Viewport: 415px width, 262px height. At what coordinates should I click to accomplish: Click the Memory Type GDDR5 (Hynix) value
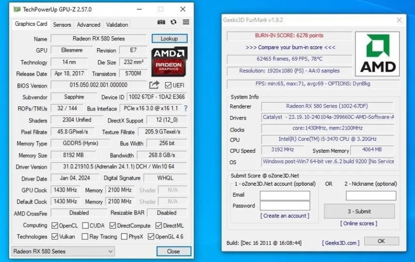80,143
